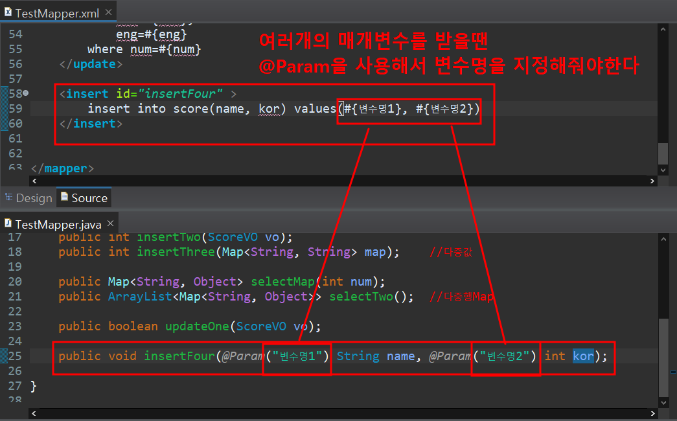677x421 pixels.
Task: Click the Java editor vertical scrollbar thumb
Action: 663,357
